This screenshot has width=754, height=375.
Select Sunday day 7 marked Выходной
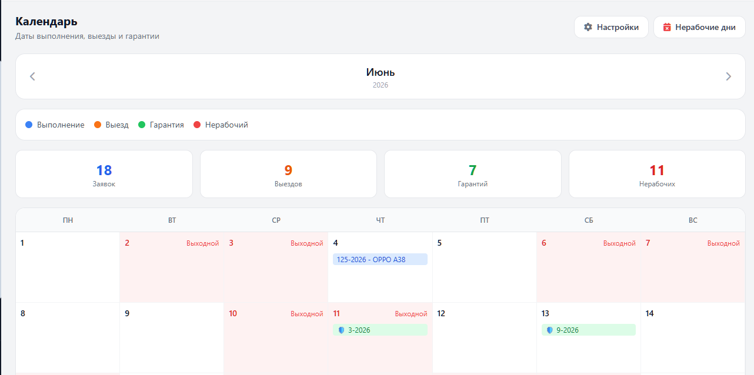(693, 267)
